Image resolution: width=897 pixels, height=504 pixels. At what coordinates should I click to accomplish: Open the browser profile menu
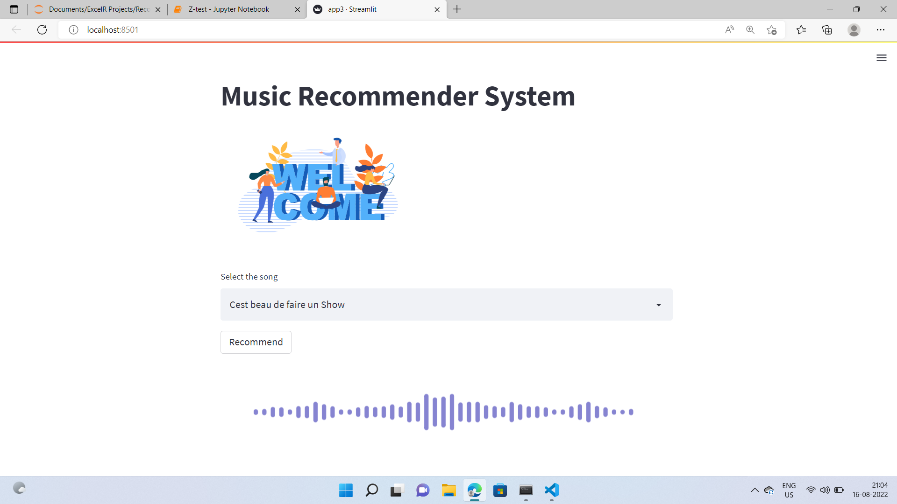click(x=854, y=29)
